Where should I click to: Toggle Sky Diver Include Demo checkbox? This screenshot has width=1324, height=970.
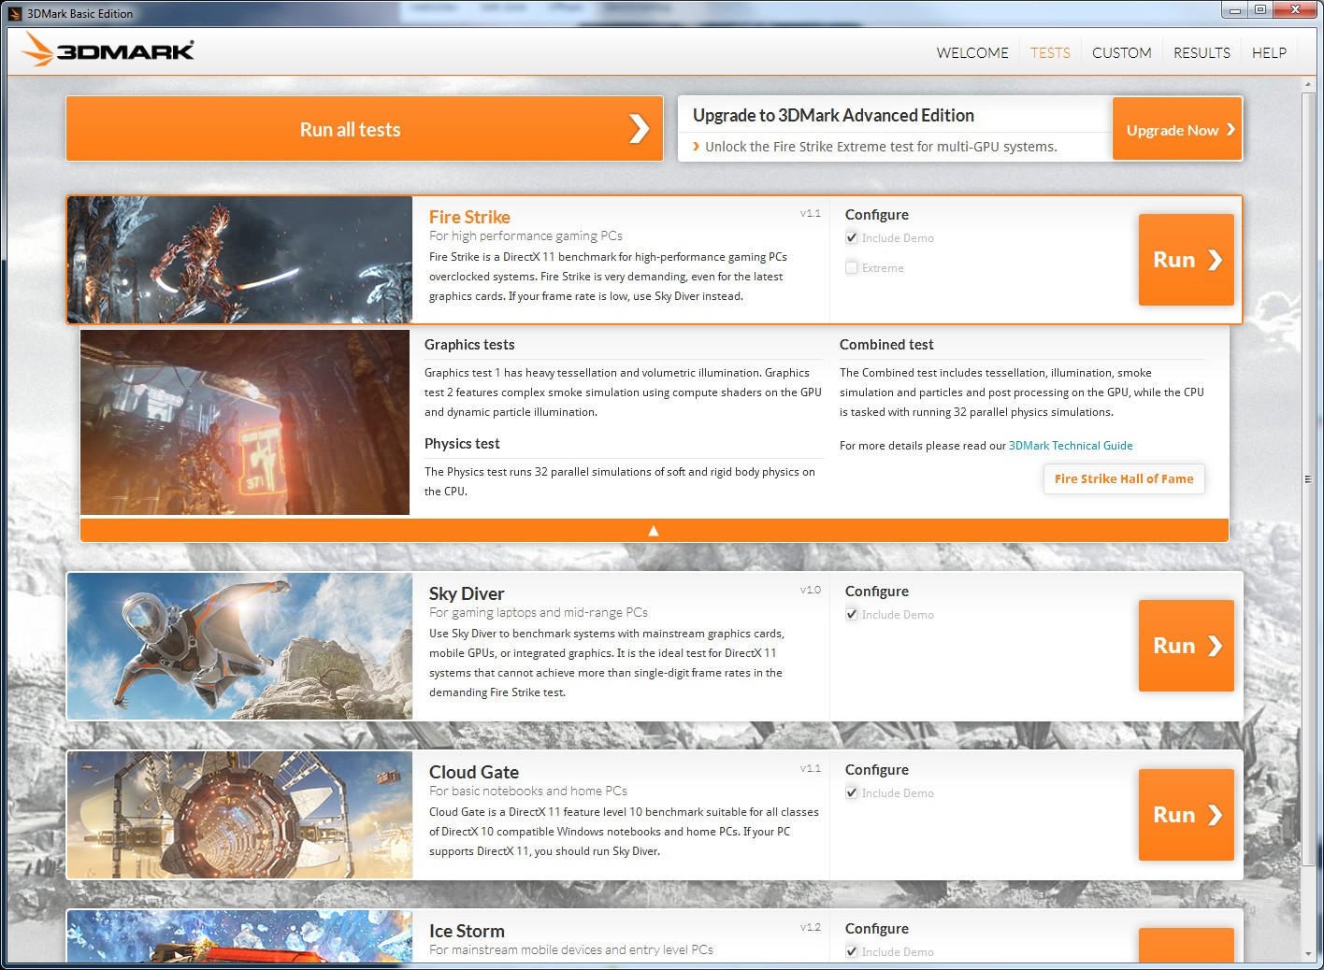point(852,615)
